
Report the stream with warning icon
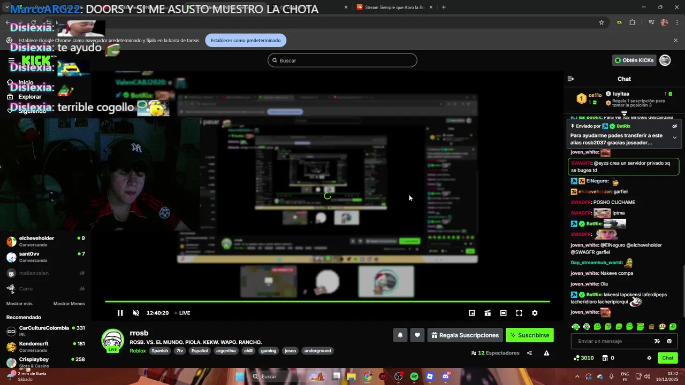coord(546,353)
